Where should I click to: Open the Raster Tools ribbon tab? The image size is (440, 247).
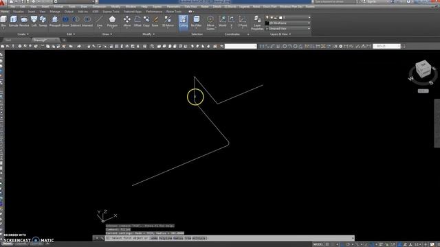[174, 12]
